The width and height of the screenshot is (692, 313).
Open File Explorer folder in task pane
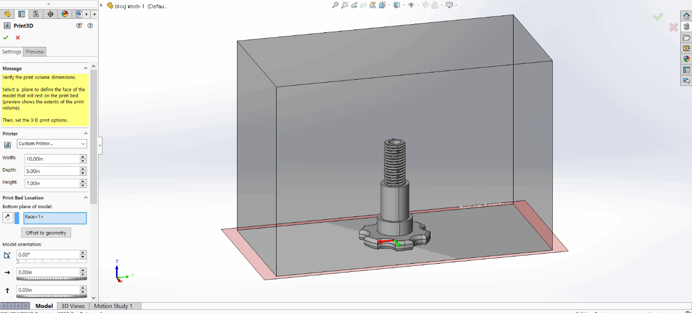[686, 38]
